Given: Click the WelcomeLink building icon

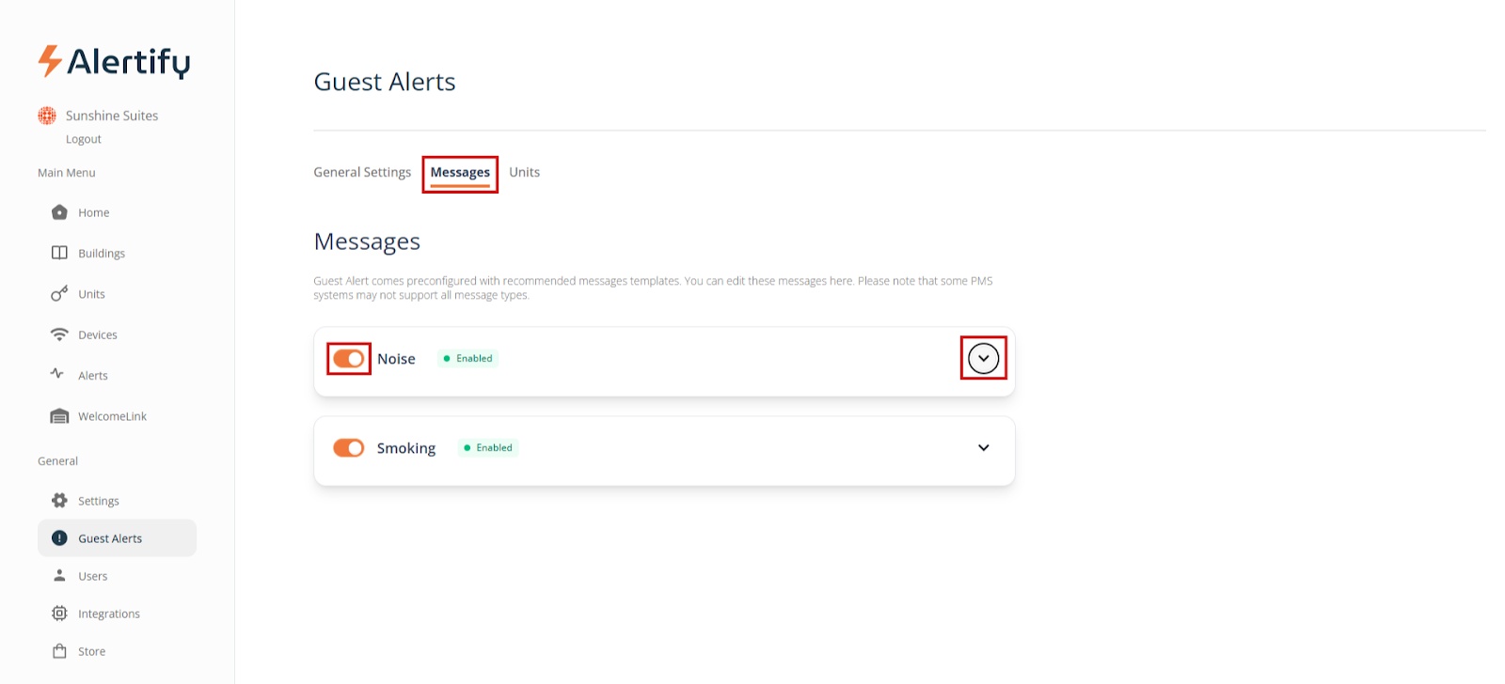Looking at the screenshot, I should pos(59,416).
